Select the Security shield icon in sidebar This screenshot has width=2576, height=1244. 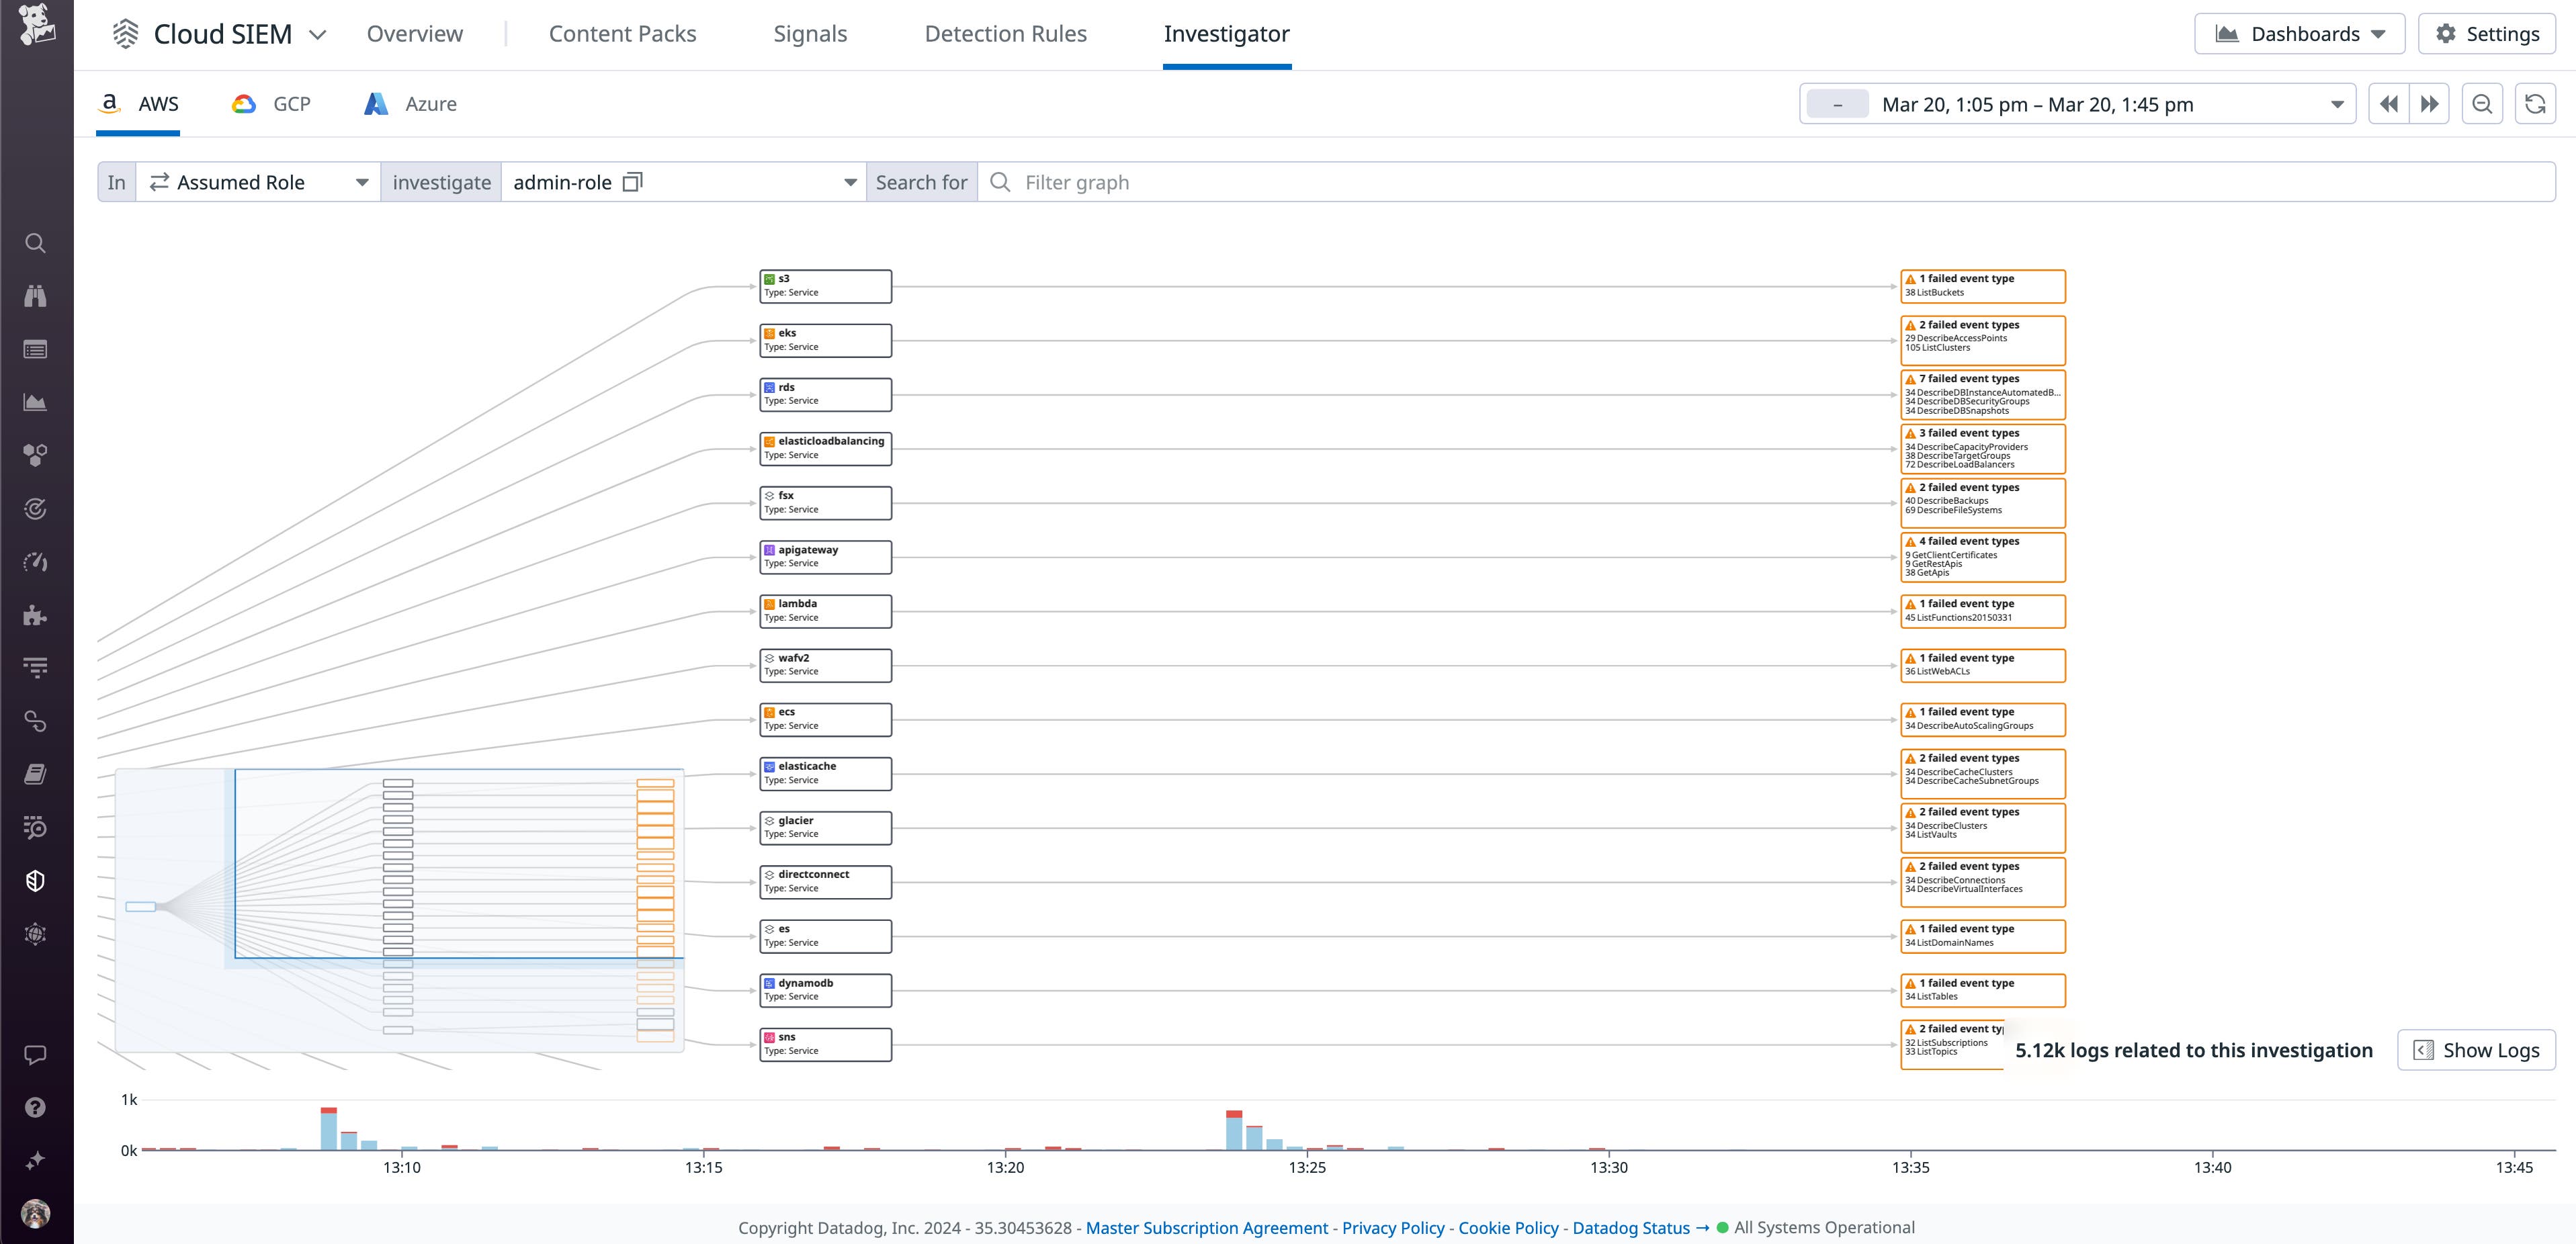click(35, 880)
